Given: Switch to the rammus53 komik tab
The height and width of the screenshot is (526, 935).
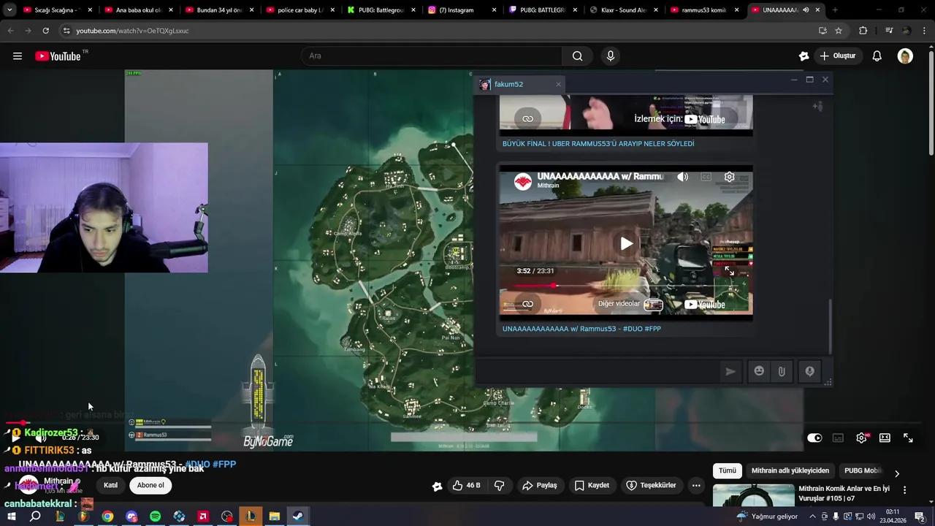Looking at the screenshot, I should pyautogui.click(x=704, y=10).
